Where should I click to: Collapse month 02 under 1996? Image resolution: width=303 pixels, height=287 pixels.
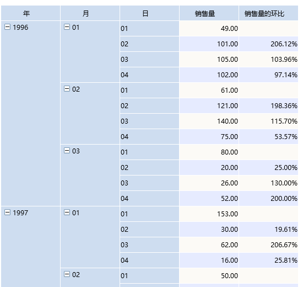point(67,89)
